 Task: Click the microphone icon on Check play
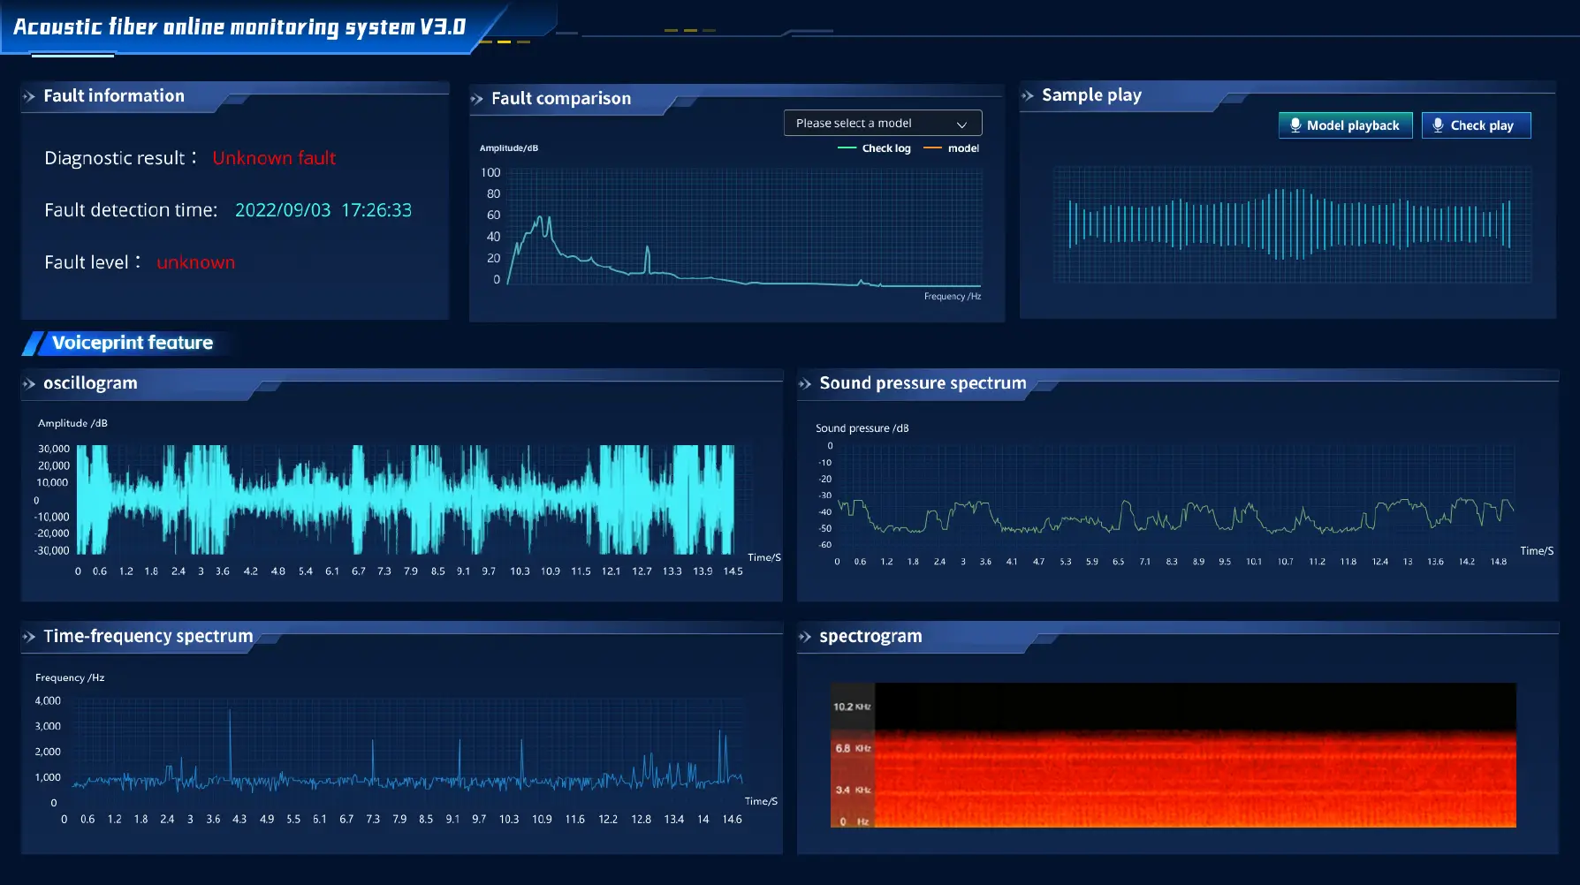(1438, 125)
